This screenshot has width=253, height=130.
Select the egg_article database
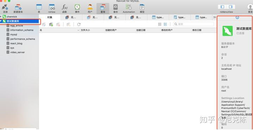tap(17, 26)
